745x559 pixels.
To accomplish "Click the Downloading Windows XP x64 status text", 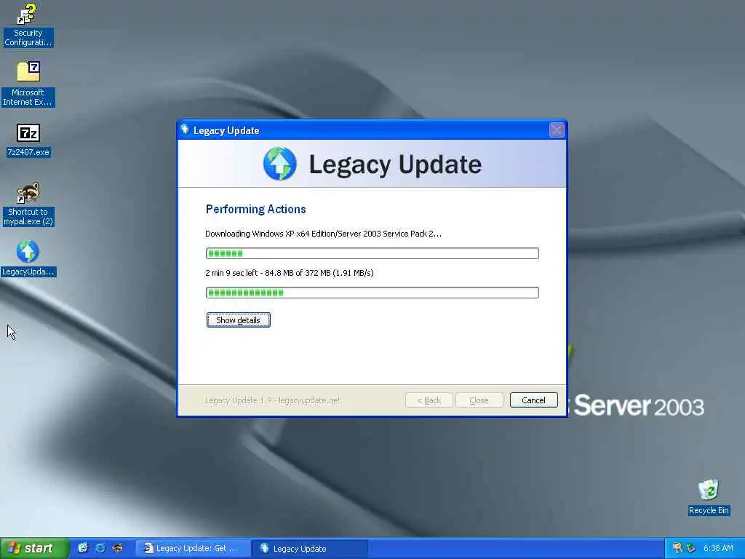I will pyautogui.click(x=323, y=234).
